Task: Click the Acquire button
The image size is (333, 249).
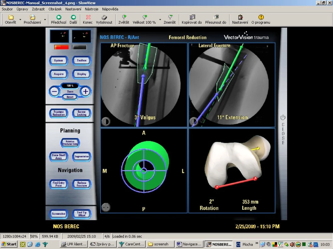Action: pyautogui.click(x=59, y=74)
